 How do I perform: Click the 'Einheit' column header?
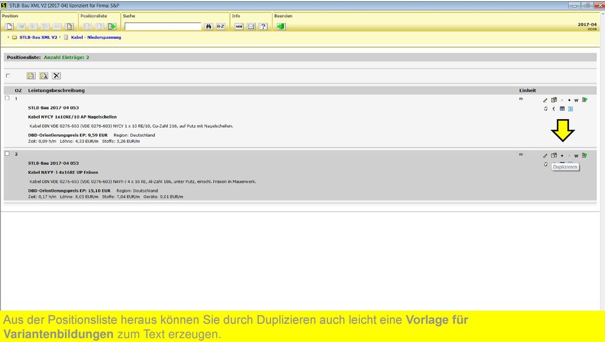pos(528,90)
